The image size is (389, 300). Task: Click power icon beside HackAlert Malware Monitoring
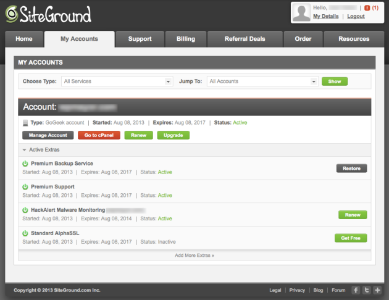click(x=25, y=210)
